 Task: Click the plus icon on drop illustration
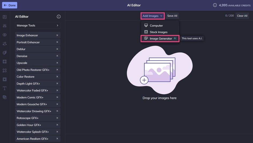tap(144, 80)
